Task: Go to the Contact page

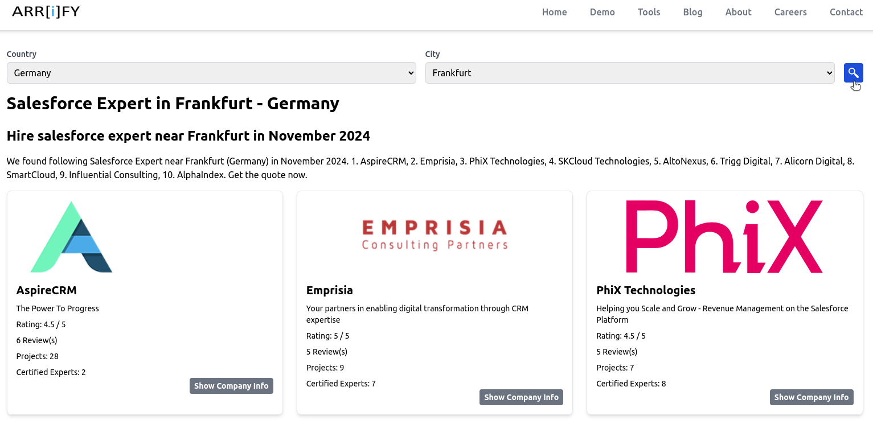Action: coord(846,12)
